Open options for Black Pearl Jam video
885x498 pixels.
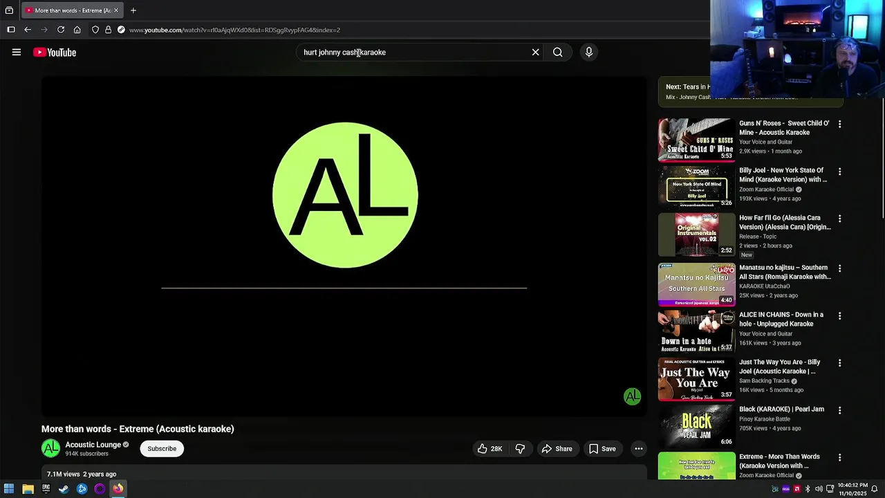tap(839, 410)
